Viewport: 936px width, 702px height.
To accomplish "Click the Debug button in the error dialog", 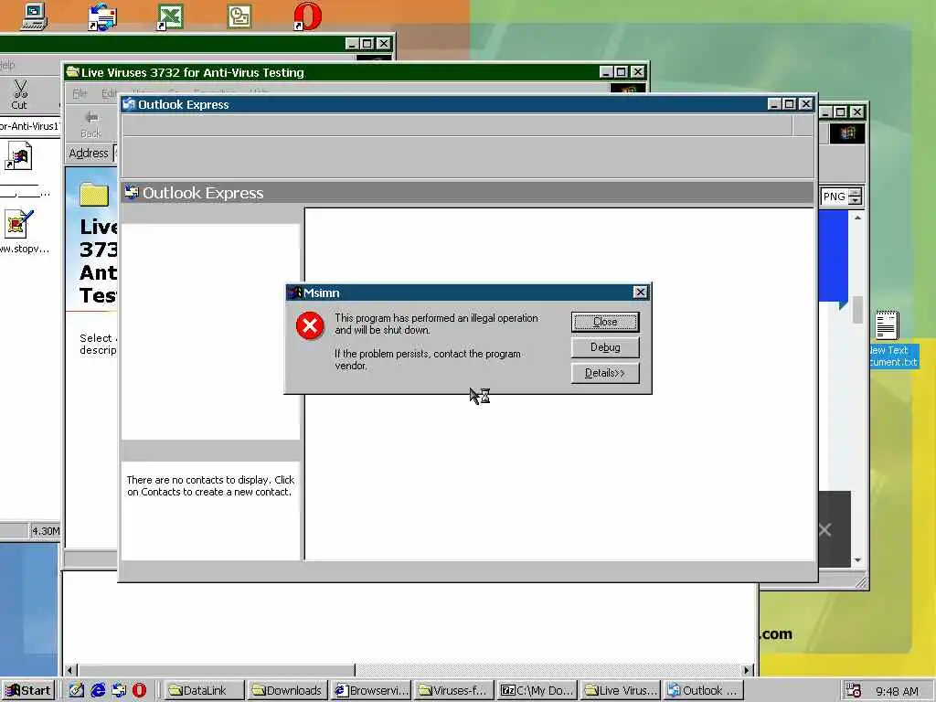I will pyautogui.click(x=605, y=347).
